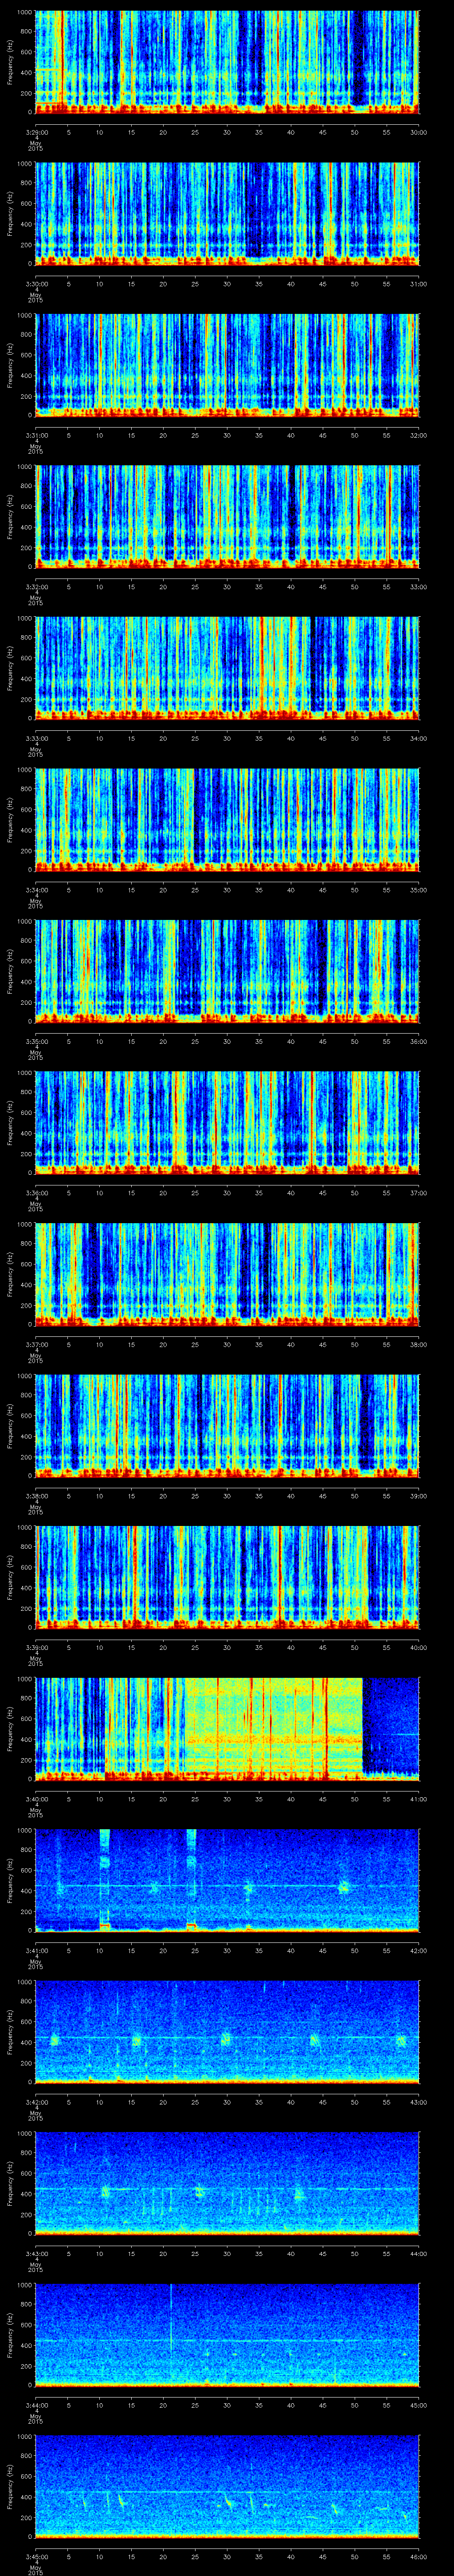Click the yellow broadband block in the 3:40:00 spectrogram
This screenshot has width=454, height=2576.
(274, 1728)
